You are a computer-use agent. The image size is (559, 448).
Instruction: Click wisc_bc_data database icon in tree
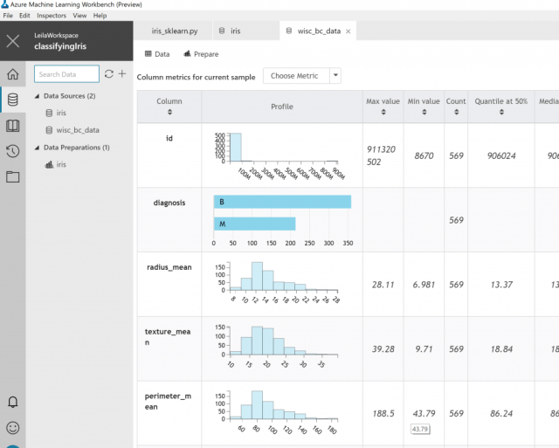click(49, 130)
